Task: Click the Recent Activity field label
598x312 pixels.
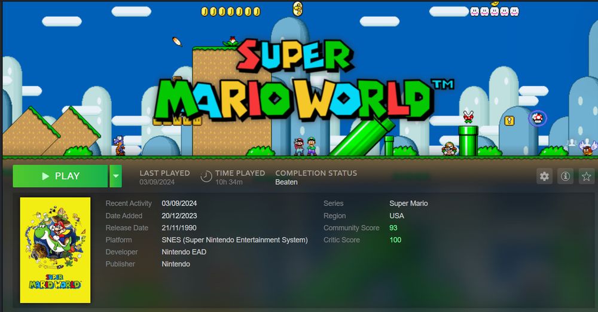Action: 129,204
